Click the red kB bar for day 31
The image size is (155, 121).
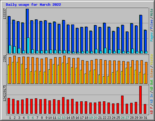coord(145,109)
